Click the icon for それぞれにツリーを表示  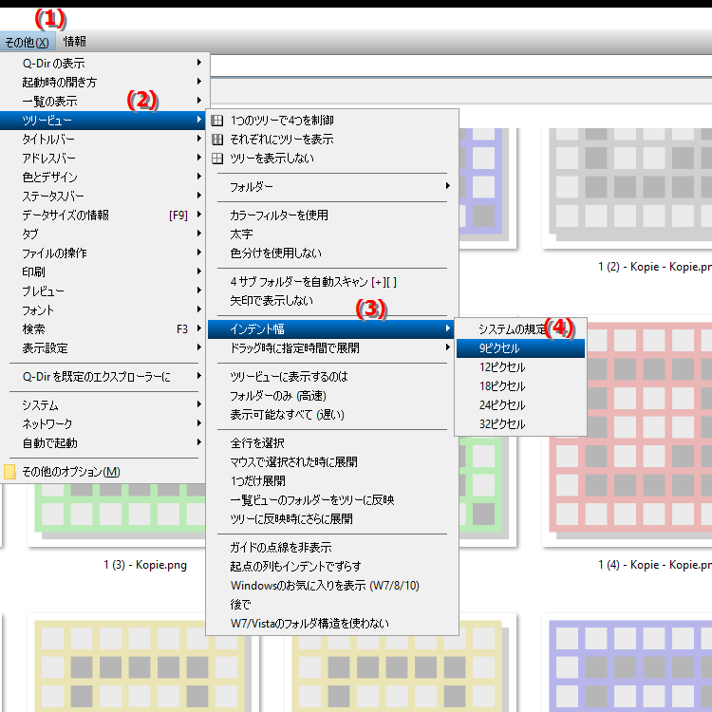pyautogui.click(x=217, y=140)
